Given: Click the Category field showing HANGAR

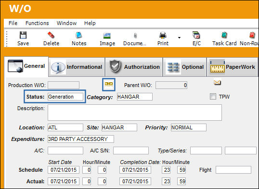Looking at the screenshot, I should pyautogui.click(x=135, y=97).
